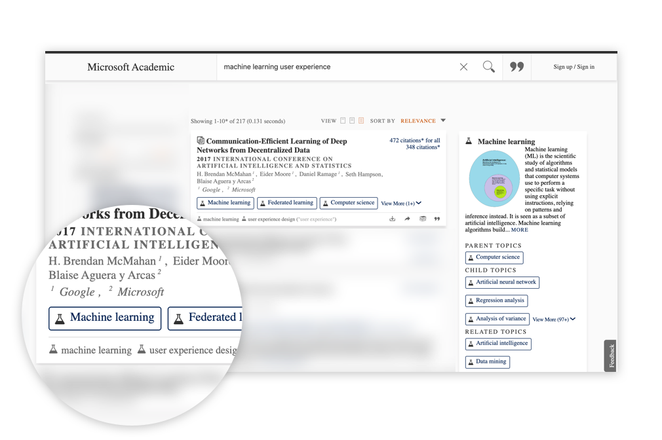Click the download icon on the paper result
This screenshot has height=440, width=662.
coord(392,219)
